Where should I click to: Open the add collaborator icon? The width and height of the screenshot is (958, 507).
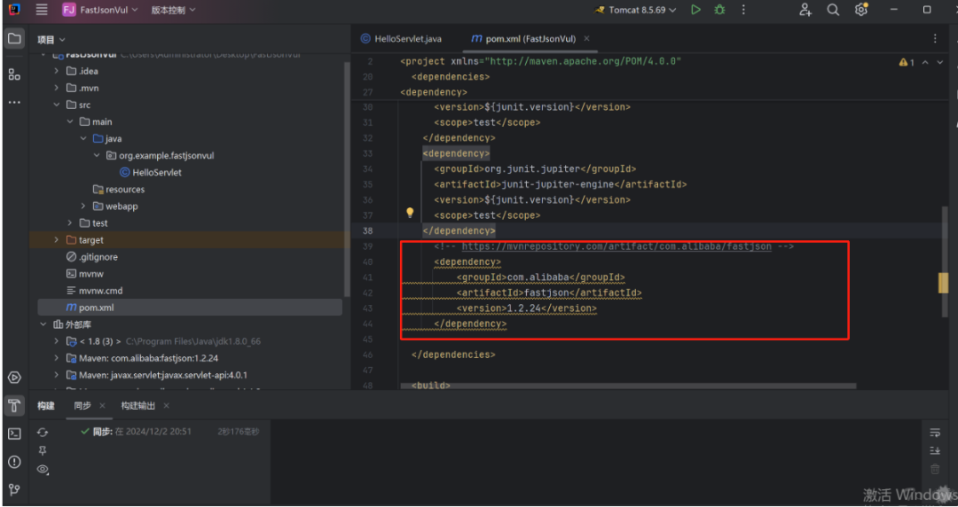coord(805,10)
